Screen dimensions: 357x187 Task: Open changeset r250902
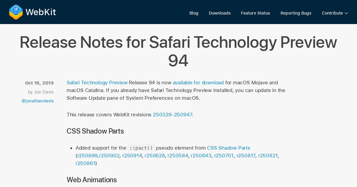pyautogui.click(x=109, y=156)
